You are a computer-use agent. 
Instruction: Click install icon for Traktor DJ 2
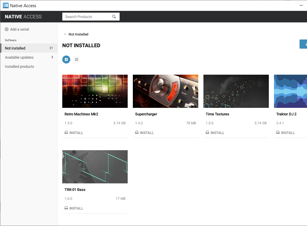[278, 132]
